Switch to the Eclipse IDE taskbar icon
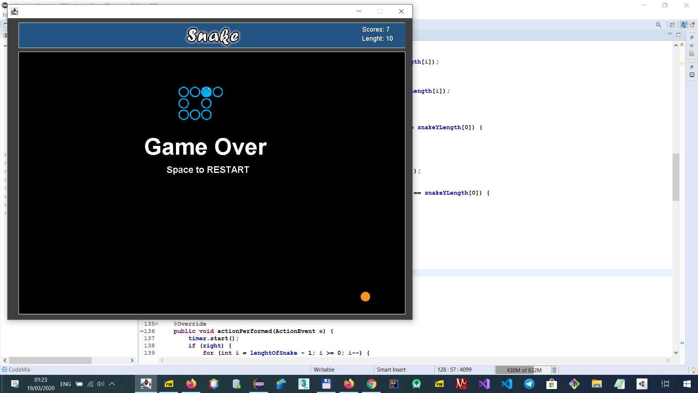698x393 pixels. pos(259,384)
